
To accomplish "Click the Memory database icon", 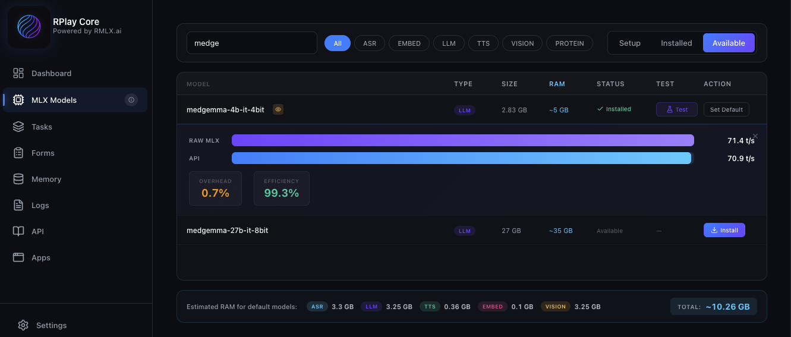I will tap(18, 179).
